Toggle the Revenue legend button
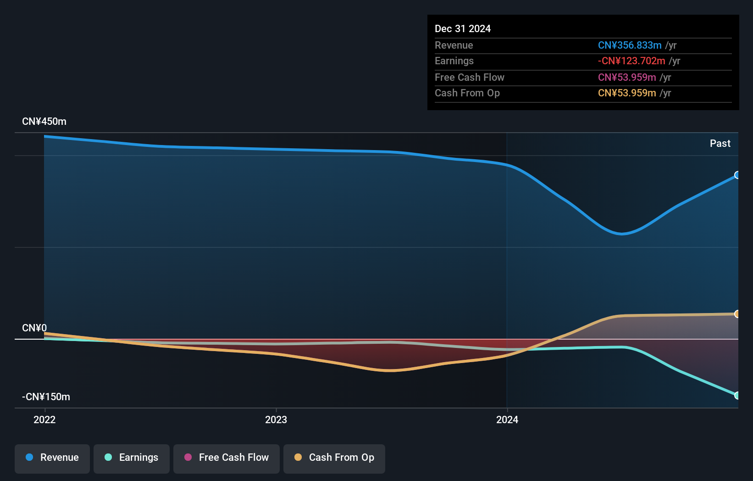 [x=52, y=459]
